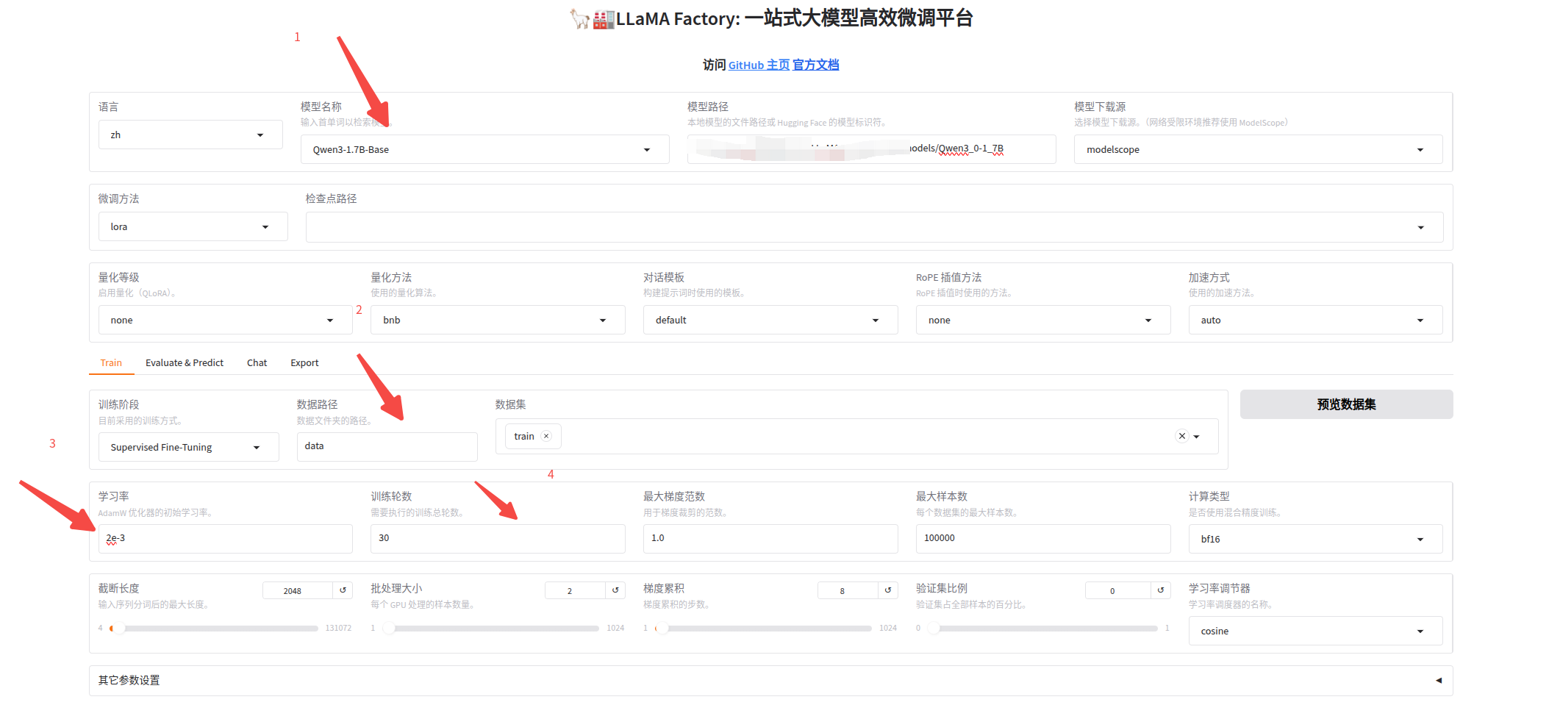Screen dimensions: 1549x705
Task: Click the model path input field
Action: [871, 149]
